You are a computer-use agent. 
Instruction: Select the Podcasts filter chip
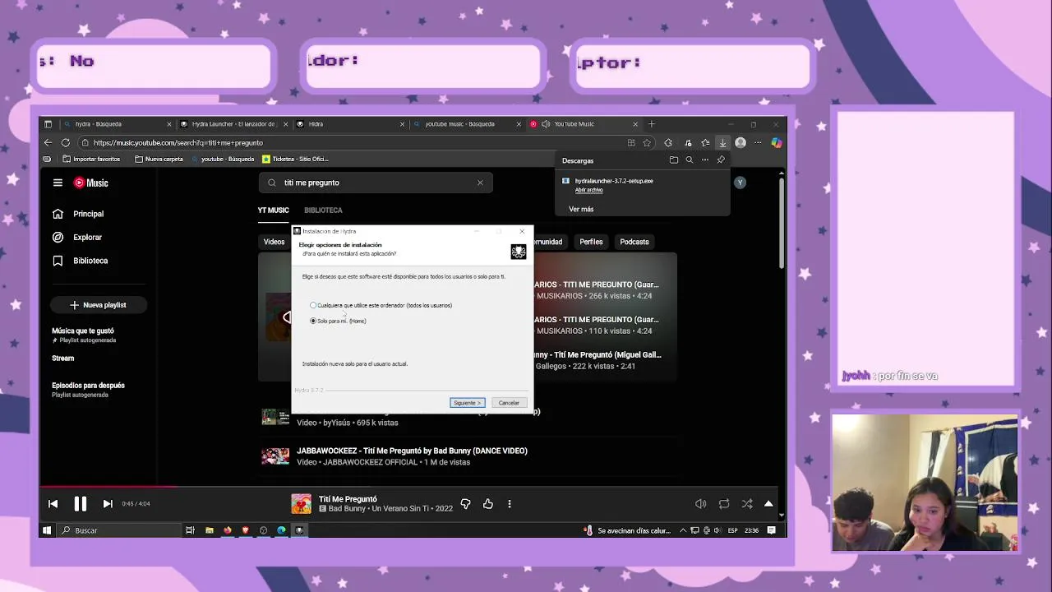pos(634,242)
